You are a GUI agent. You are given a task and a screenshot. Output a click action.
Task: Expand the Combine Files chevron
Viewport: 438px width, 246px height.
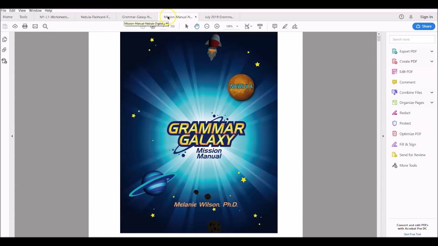432,93
